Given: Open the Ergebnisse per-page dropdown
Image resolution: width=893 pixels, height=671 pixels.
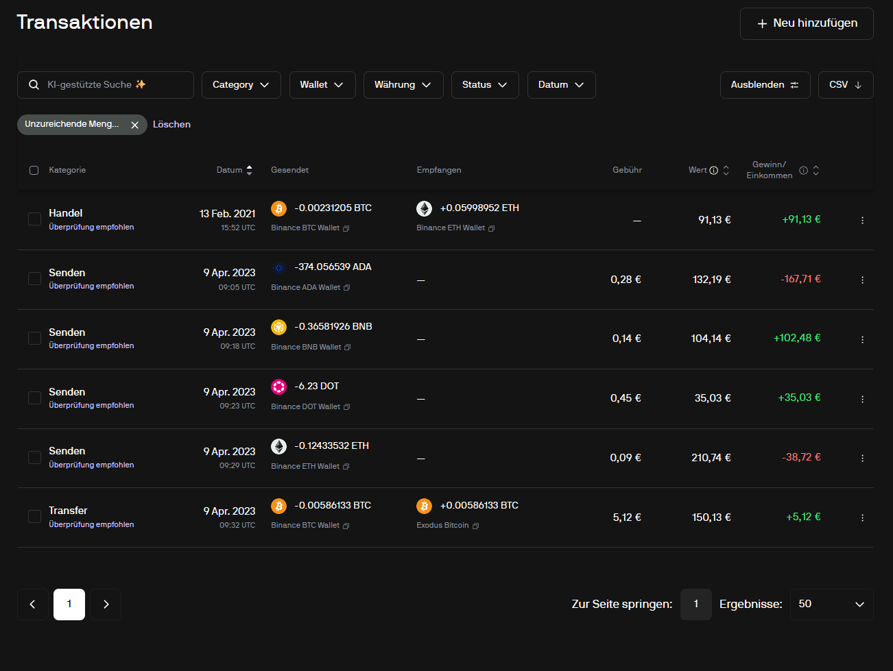Looking at the screenshot, I should 831,605.
